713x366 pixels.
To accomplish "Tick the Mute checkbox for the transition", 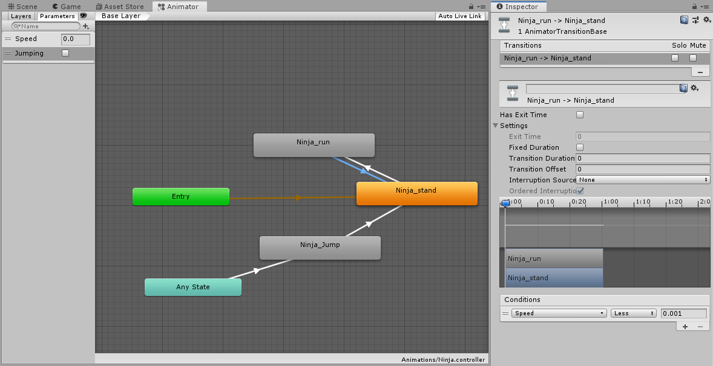I will click(693, 58).
